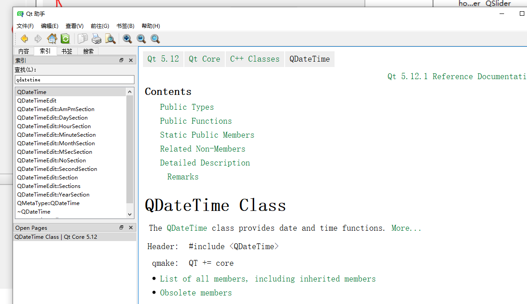
Task: Click the index list scrollbar thumb
Action: [130, 149]
